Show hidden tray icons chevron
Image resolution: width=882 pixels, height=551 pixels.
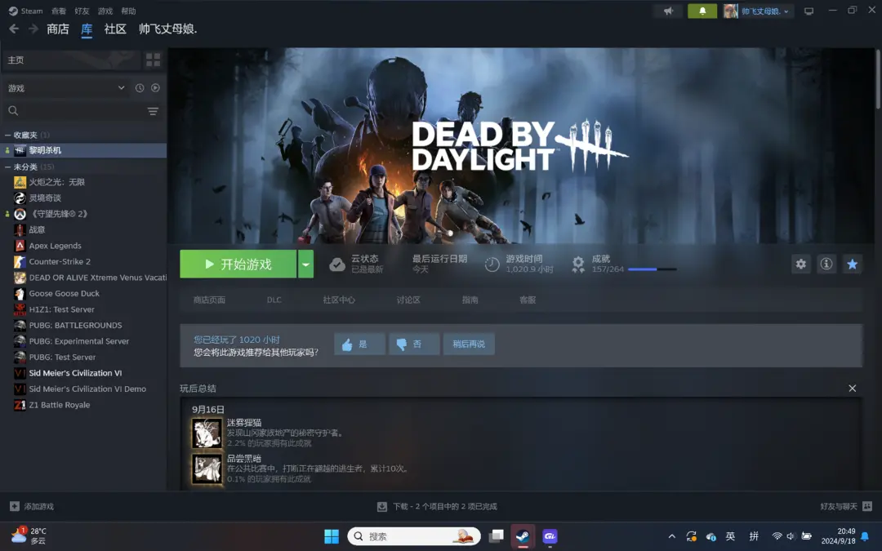click(x=671, y=536)
